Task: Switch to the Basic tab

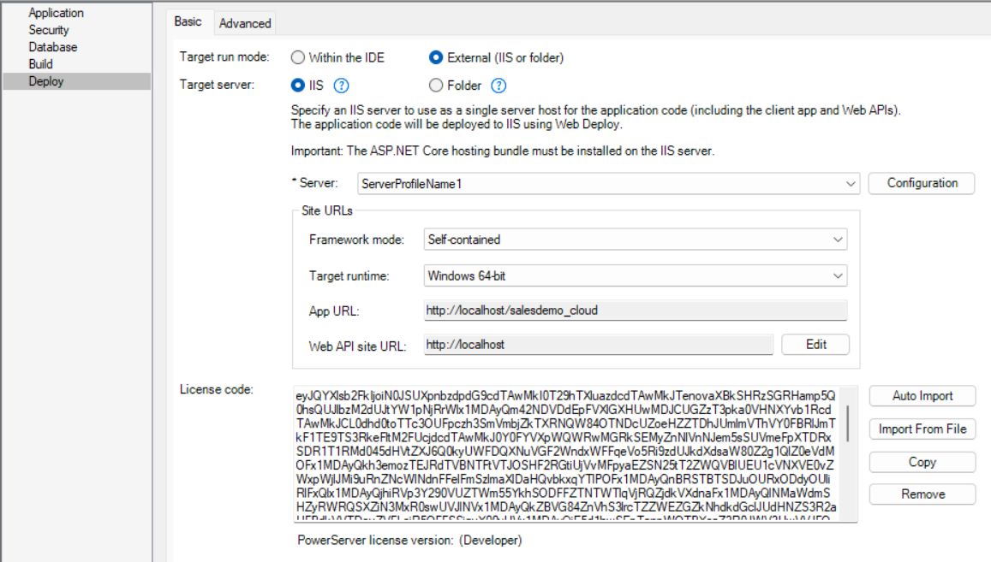Action: [188, 21]
